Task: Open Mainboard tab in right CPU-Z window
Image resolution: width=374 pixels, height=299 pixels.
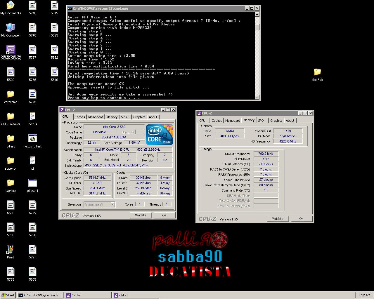Action: (x=233, y=121)
